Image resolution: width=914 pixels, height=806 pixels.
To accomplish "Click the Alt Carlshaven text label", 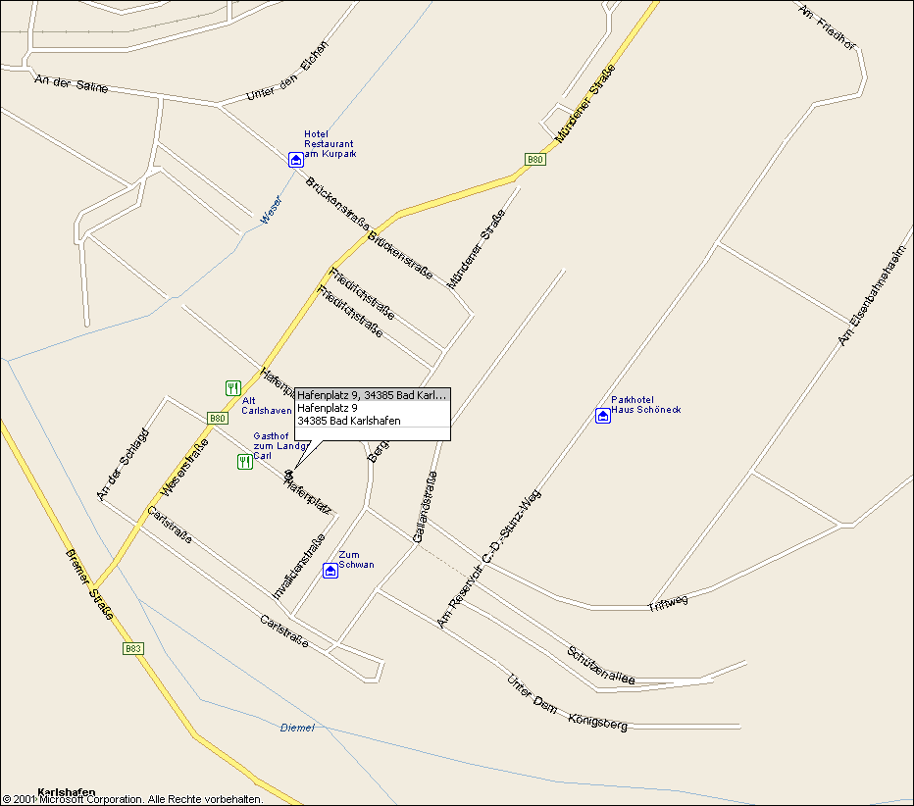I will (267, 406).
